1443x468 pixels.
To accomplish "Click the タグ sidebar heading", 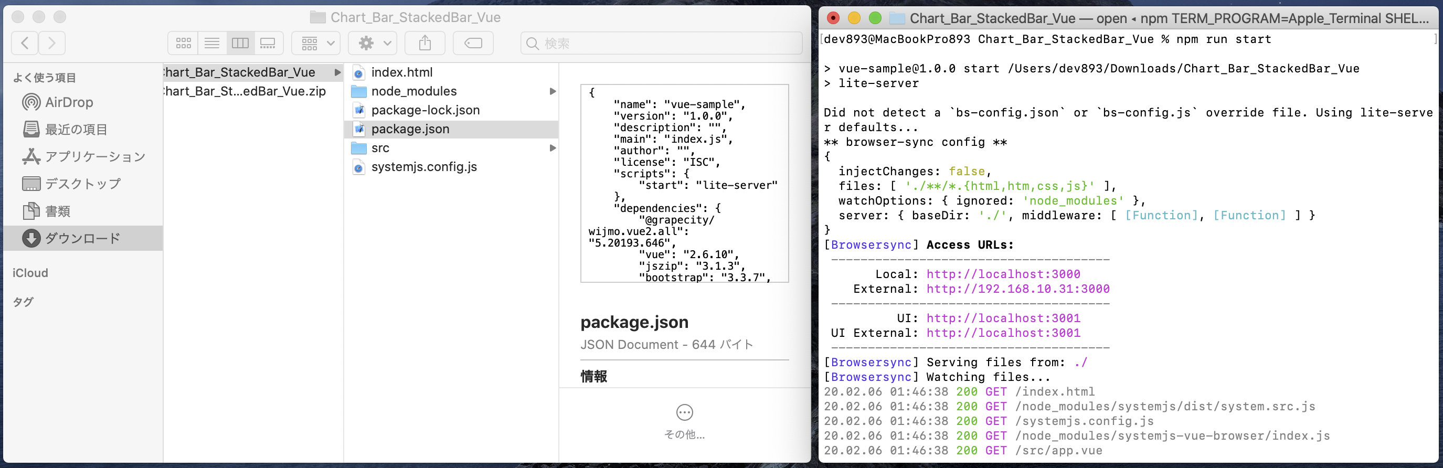I will click(x=23, y=302).
